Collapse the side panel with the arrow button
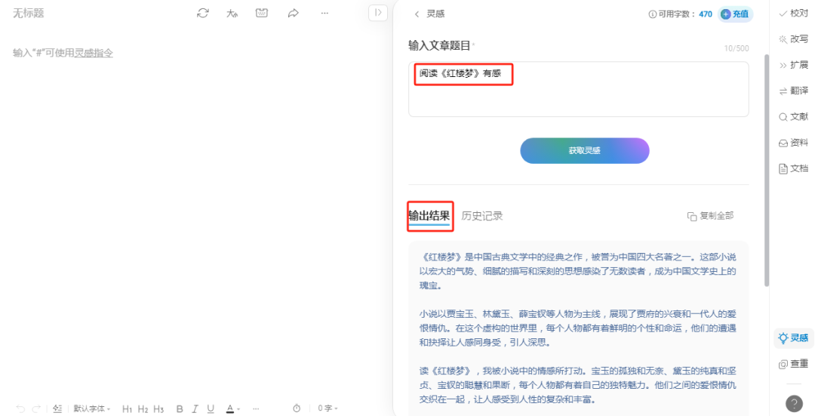 pos(378,13)
